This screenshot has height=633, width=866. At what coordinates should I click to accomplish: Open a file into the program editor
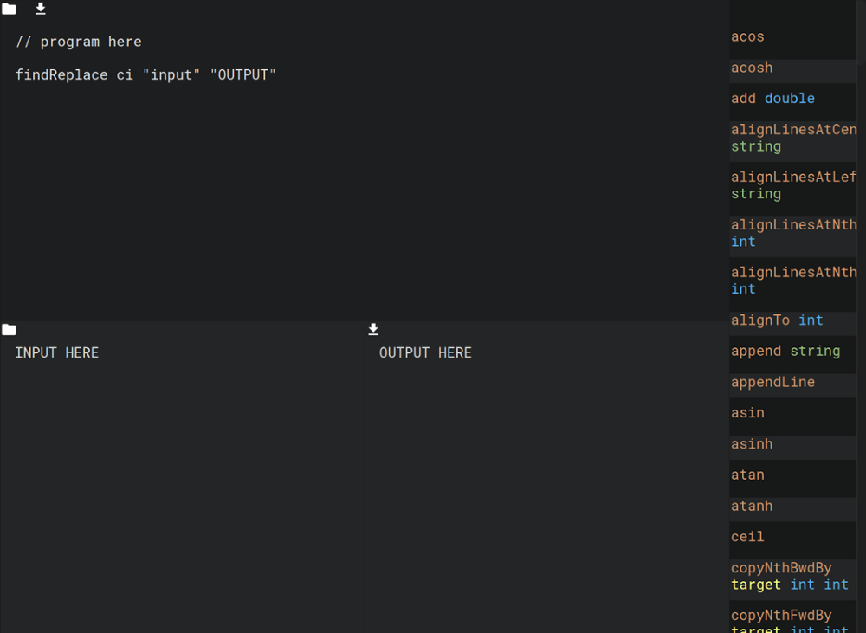coord(9,9)
